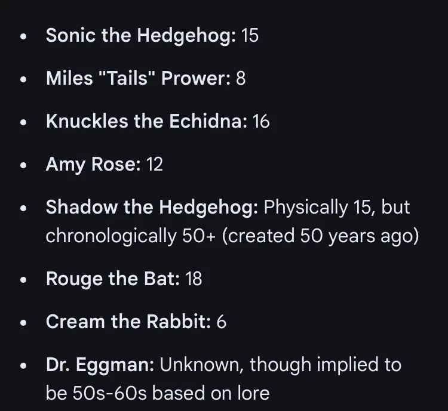
Task: Click the "Knuckles the Echidna" name
Action: (x=146, y=122)
